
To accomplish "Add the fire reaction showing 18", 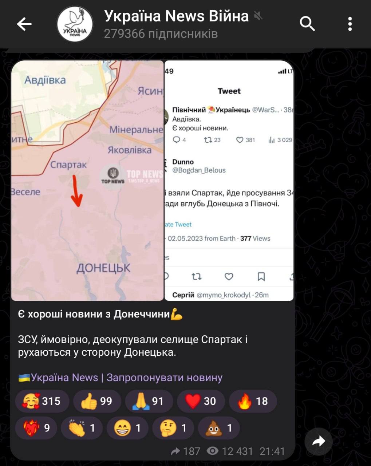I will coord(253,401).
